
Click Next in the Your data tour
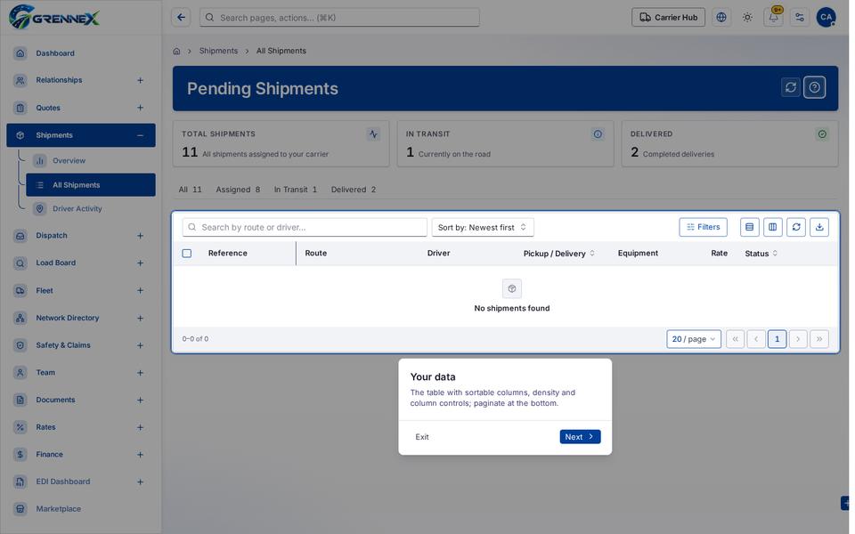(x=580, y=437)
